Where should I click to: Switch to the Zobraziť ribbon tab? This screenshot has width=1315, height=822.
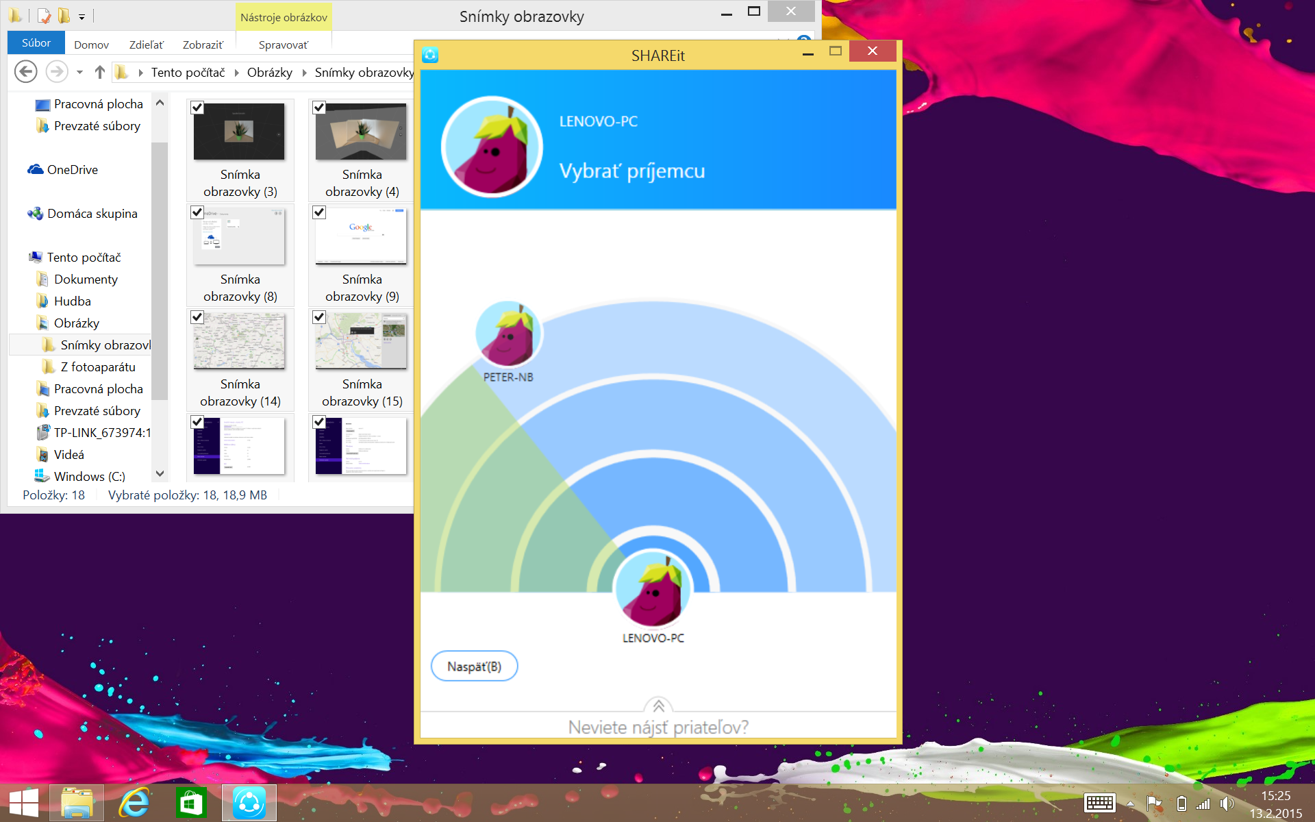203,45
